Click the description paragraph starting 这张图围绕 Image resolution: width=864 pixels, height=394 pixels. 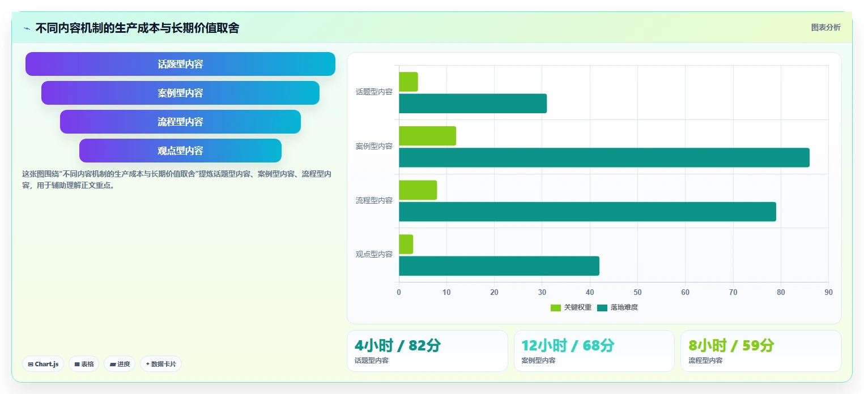[177, 179]
